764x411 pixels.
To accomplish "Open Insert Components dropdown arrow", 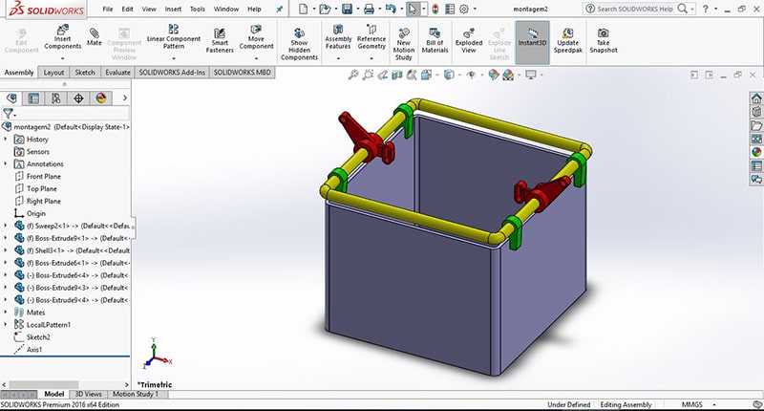I will coord(62,58).
